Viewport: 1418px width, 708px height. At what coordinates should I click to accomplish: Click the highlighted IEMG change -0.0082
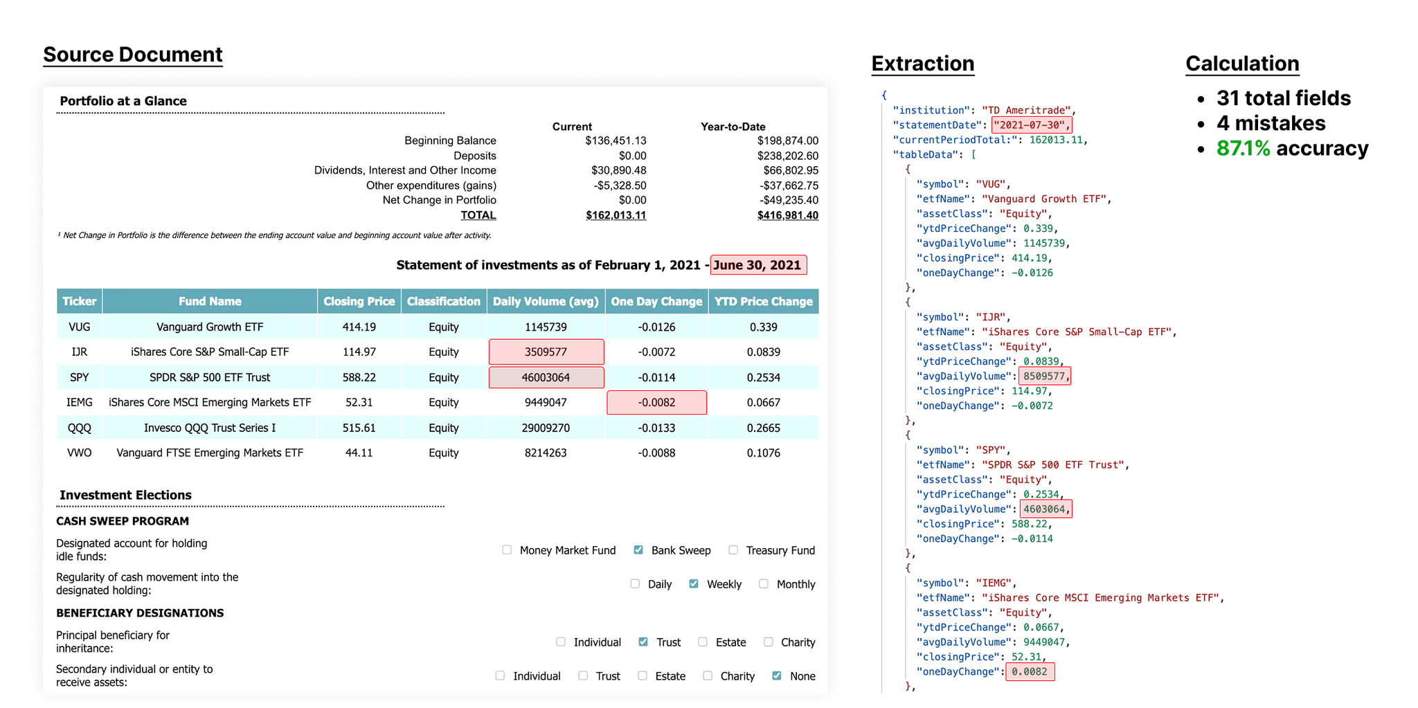click(656, 402)
